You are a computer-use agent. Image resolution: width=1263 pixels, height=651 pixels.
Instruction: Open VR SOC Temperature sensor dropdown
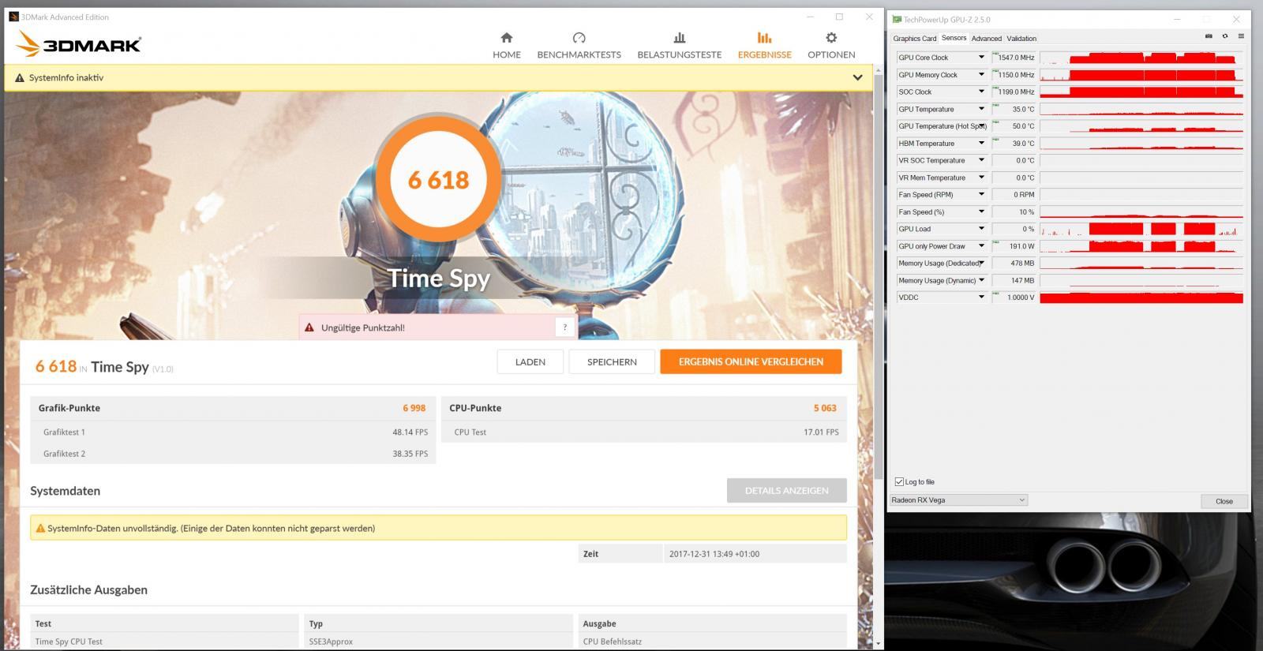coord(981,160)
